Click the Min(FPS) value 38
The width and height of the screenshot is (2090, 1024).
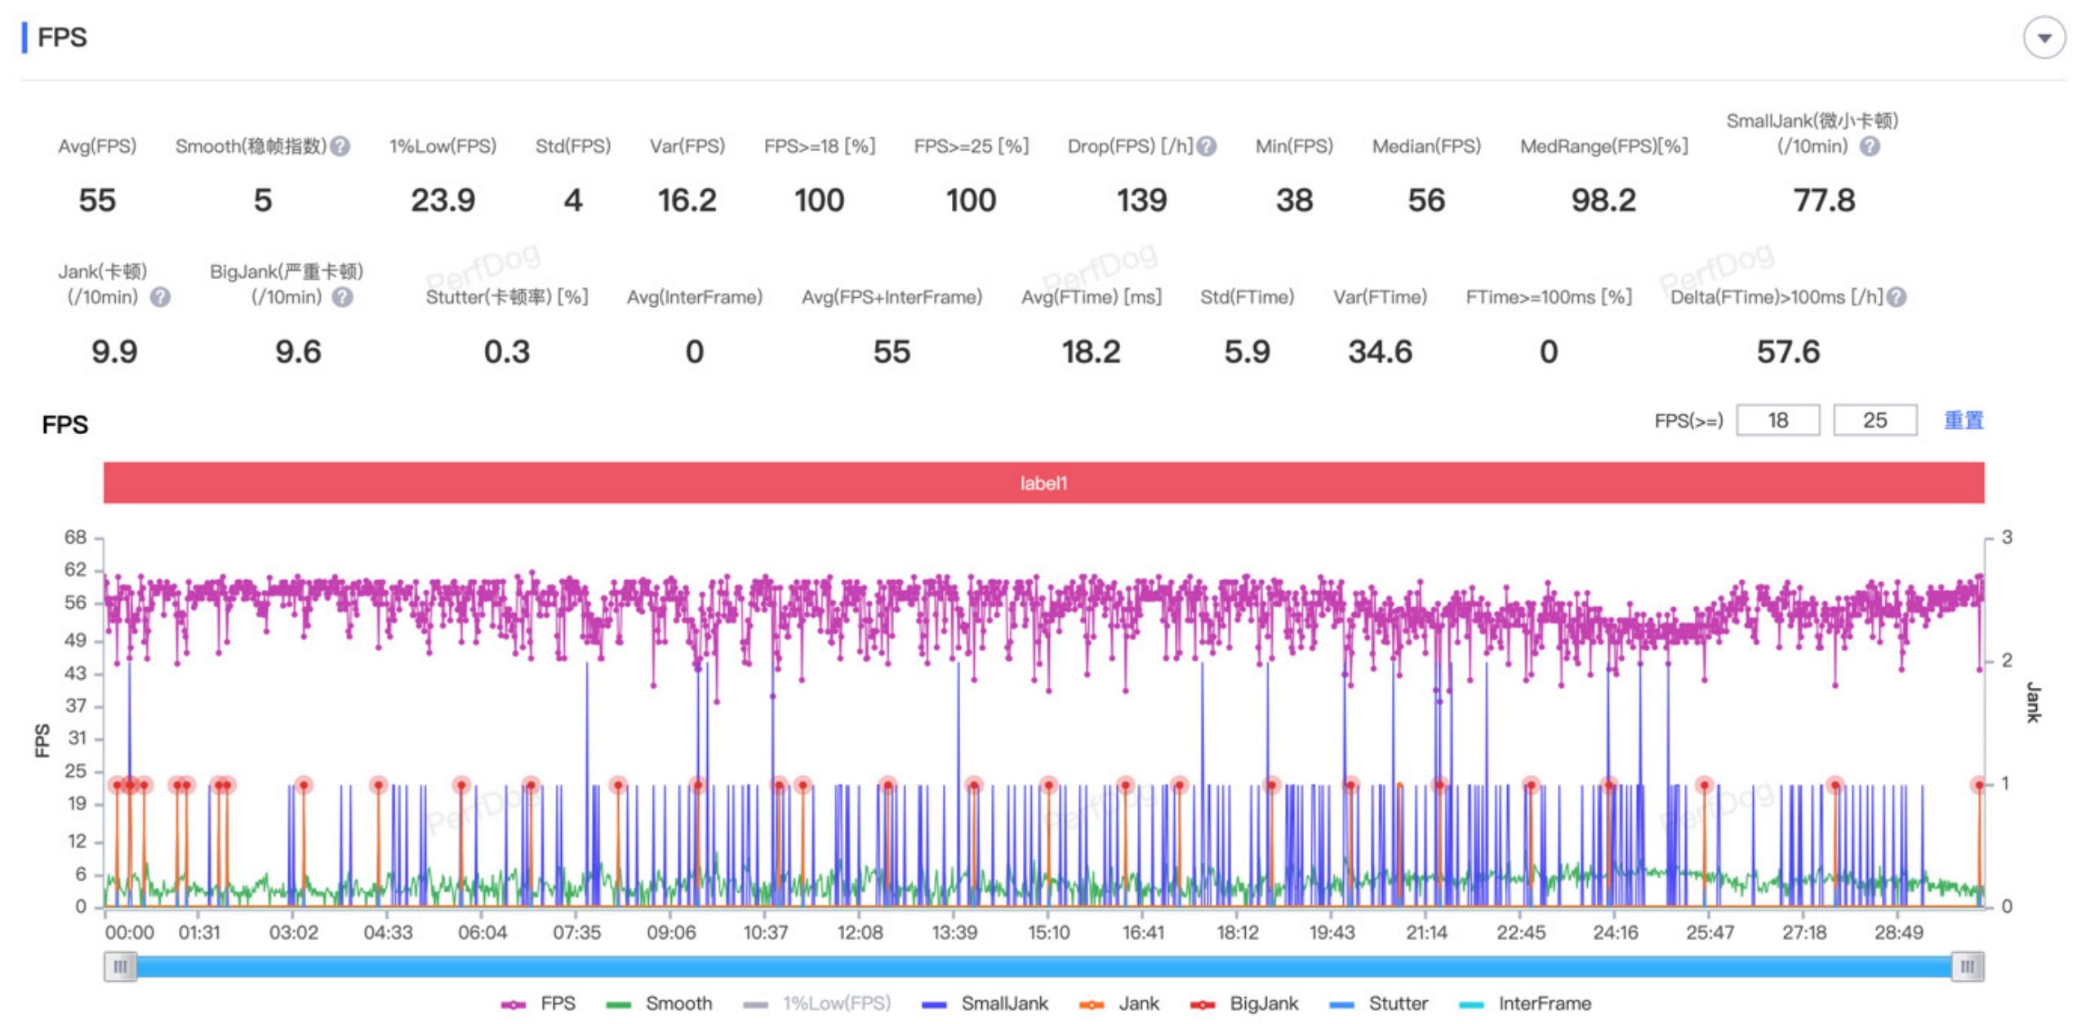point(1294,201)
